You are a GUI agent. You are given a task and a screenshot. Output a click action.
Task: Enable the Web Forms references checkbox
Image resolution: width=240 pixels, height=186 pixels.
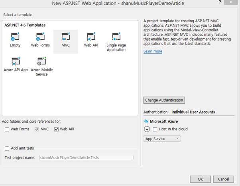7,129
